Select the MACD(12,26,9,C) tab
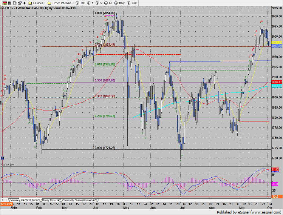This screenshot has height=215, width=283. pos(30,200)
